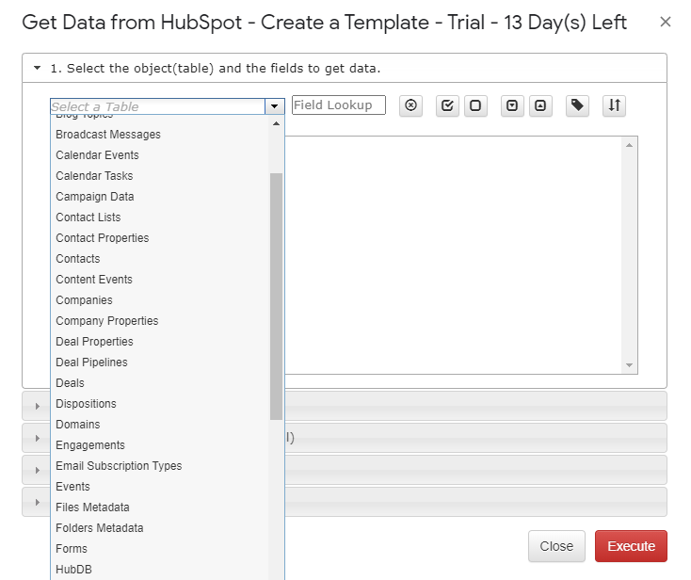Screen dimensions: 691x580
Task: Expand the third collapsed section arrow
Action: (38, 438)
